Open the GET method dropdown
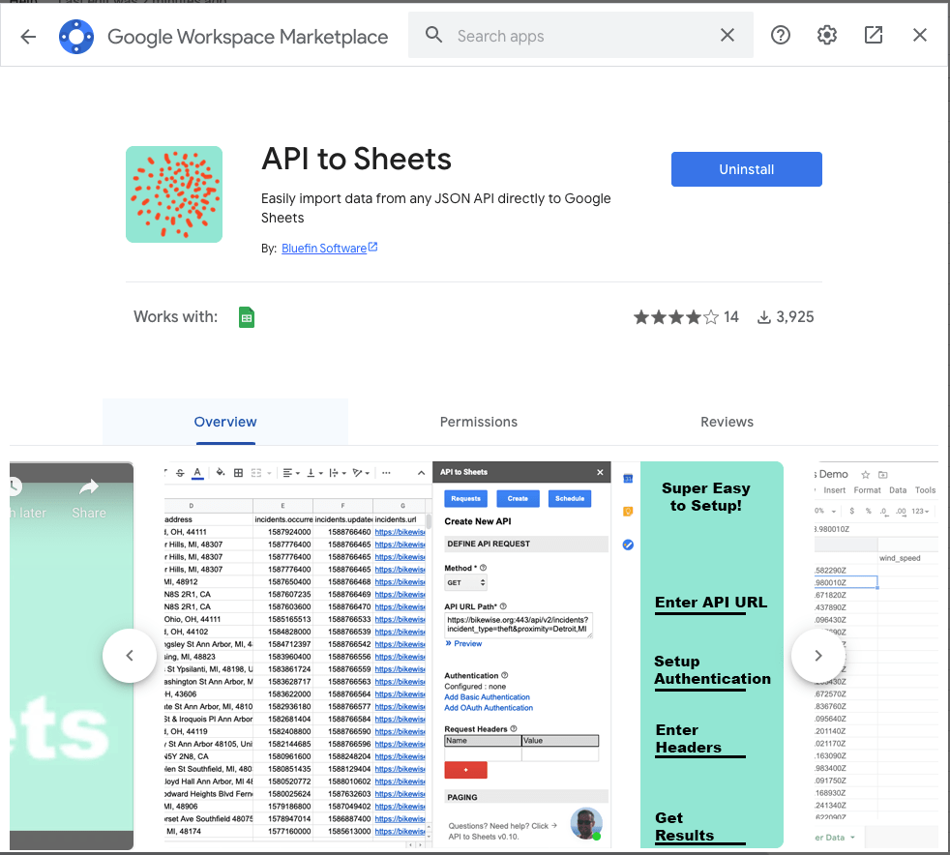Viewport: 950px width, 855px height. (465, 582)
